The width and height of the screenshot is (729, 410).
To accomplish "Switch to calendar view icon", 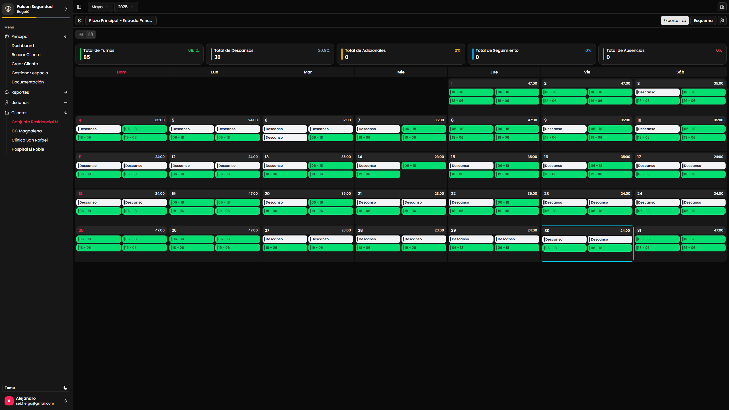I will (x=91, y=34).
